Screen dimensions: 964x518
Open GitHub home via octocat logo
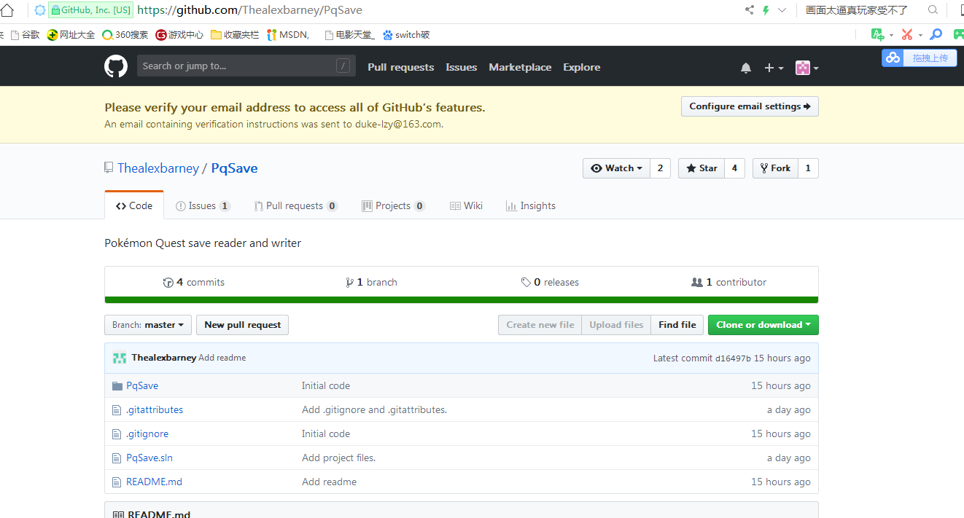(x=116, y=66)
